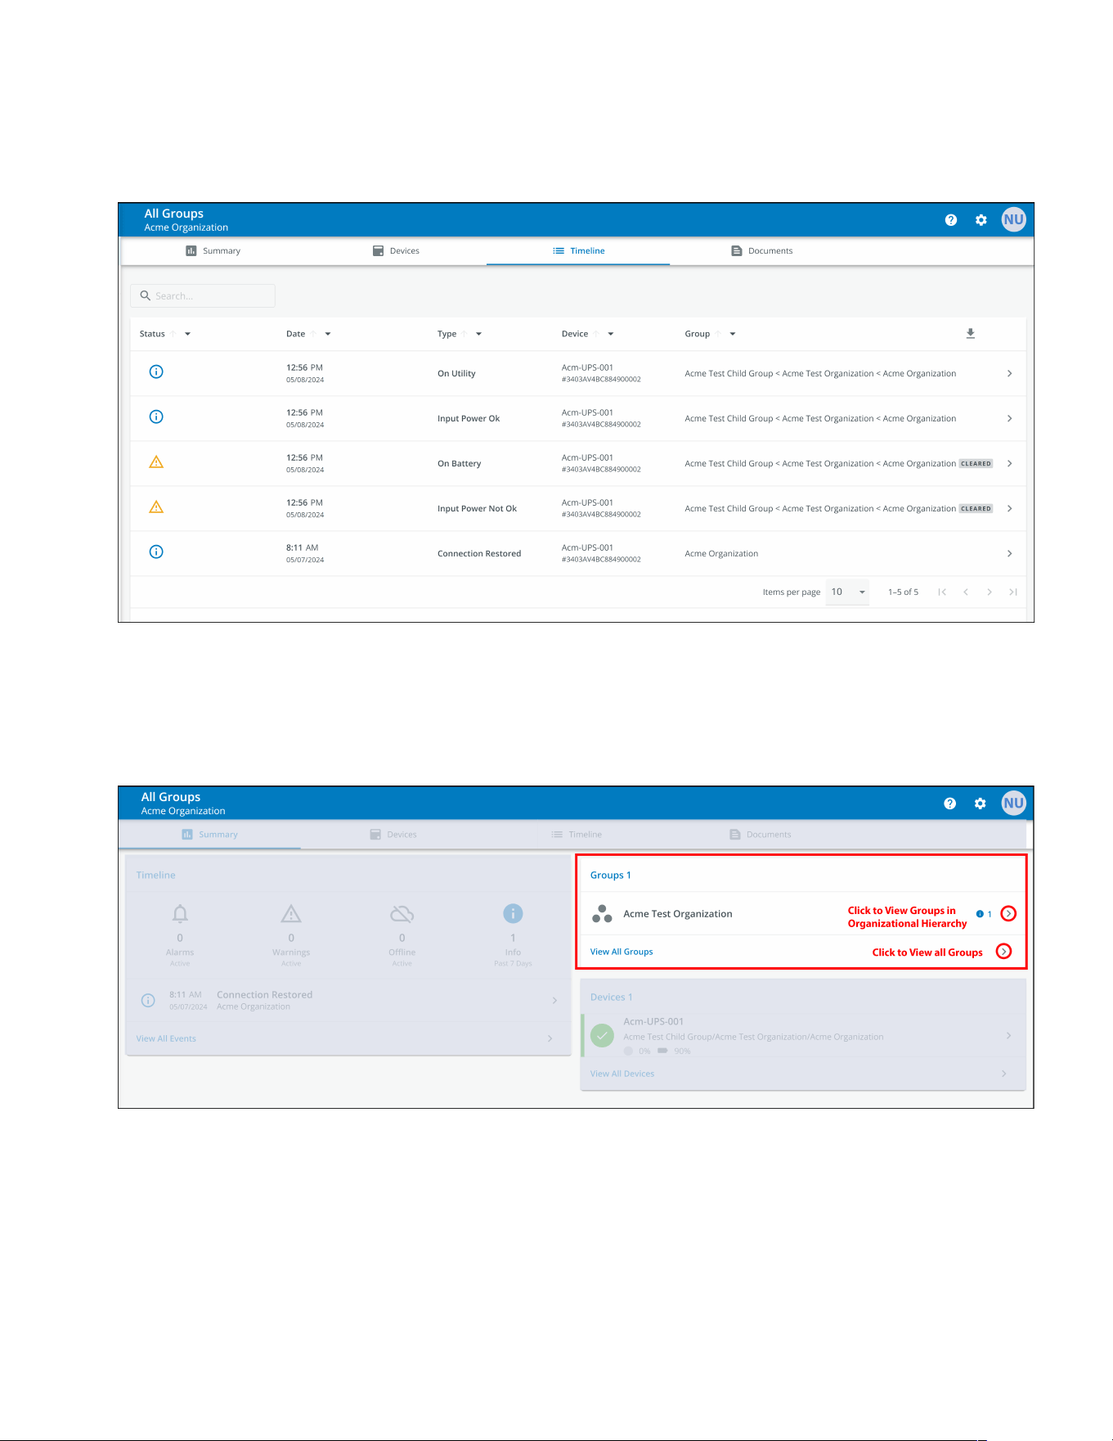The height and width of the screenshot is (1441, 1113).
Task: Open settings gear in the Timeline-tab screenshot header
Action: 981,220
